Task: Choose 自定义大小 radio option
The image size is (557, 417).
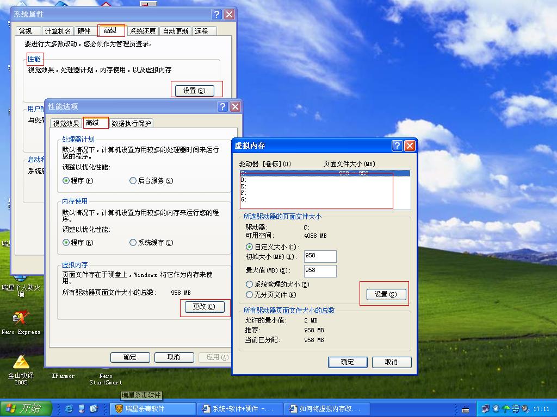Action: [273, 247]
